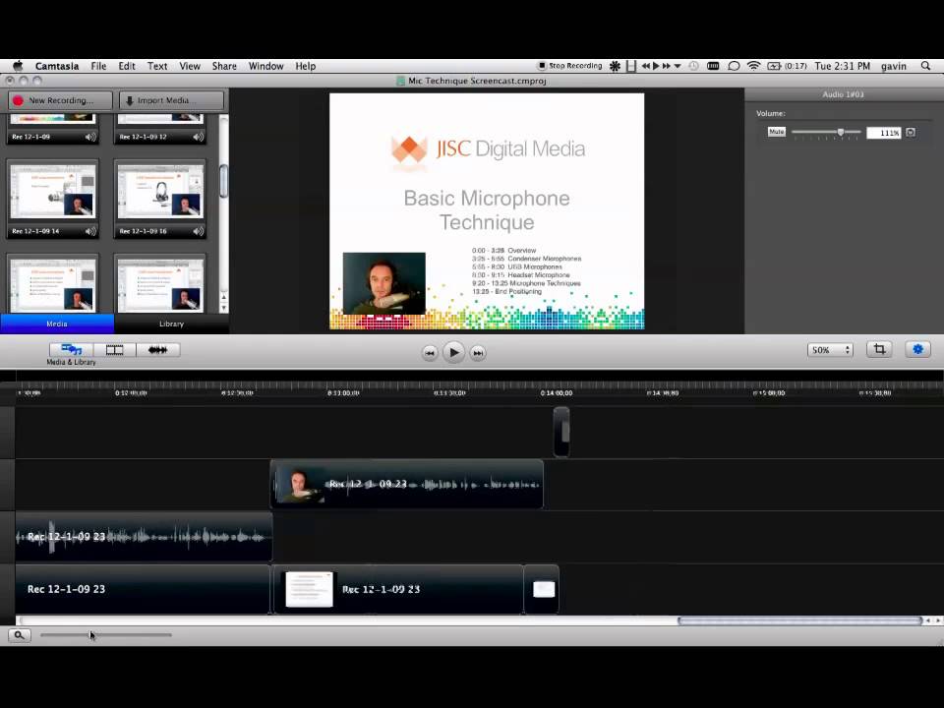
Task: Open the audio effects waveform tab
Action: coord(157,350)
